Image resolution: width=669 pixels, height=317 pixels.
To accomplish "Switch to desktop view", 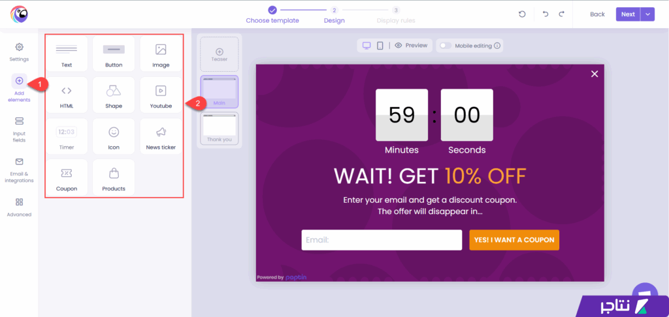I will (x=366, y=46).
